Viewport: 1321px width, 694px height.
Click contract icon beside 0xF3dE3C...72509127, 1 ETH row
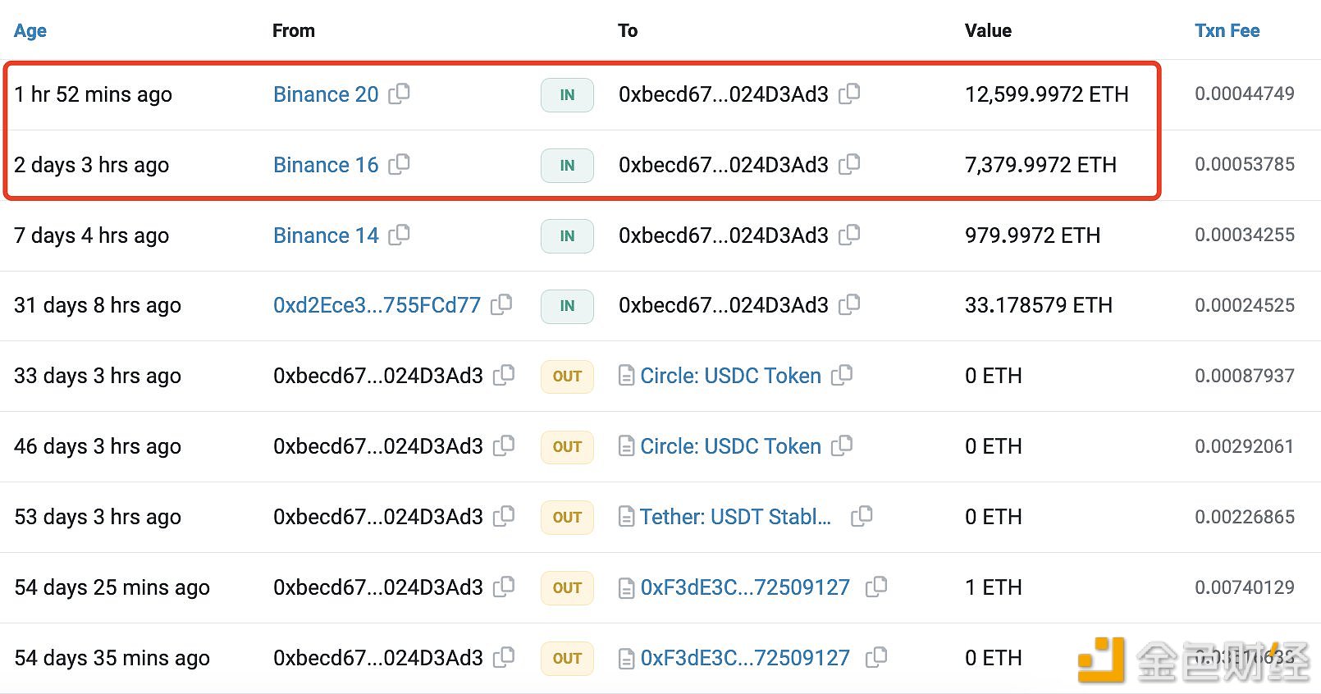coord(626,587)
